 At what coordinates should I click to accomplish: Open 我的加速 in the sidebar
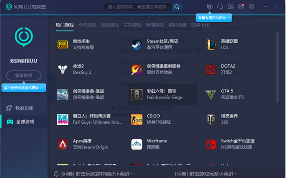click(x=24, y=108)
